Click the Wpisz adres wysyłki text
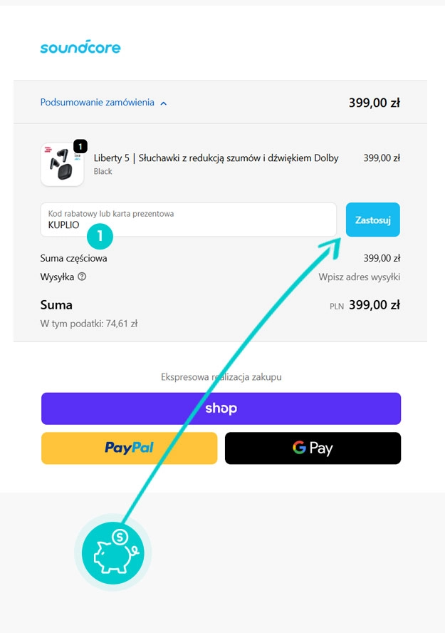The image size is (445, 633). pyautogui.click(x=359, y=277)
